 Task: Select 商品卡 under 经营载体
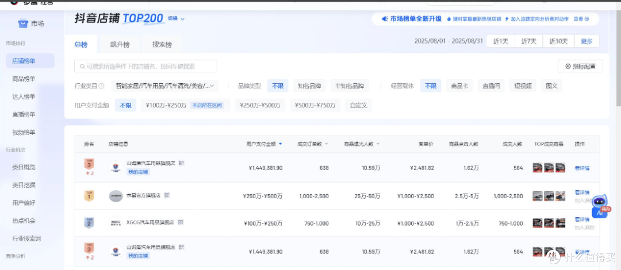click(x=459, y=86)
